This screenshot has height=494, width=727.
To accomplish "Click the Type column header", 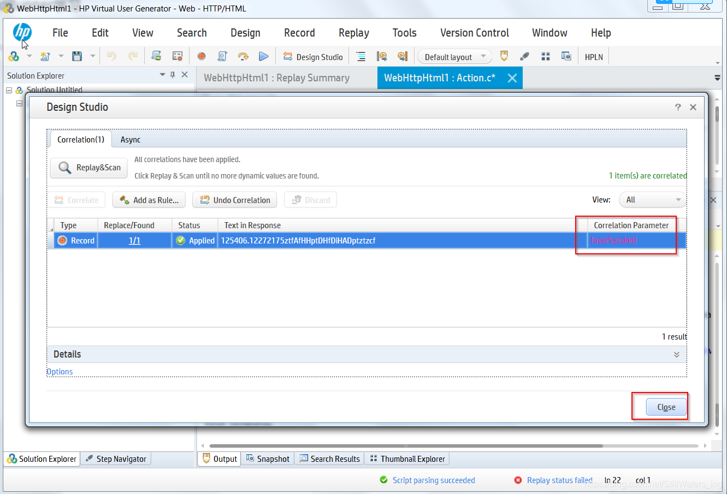I will pos(75,225).
